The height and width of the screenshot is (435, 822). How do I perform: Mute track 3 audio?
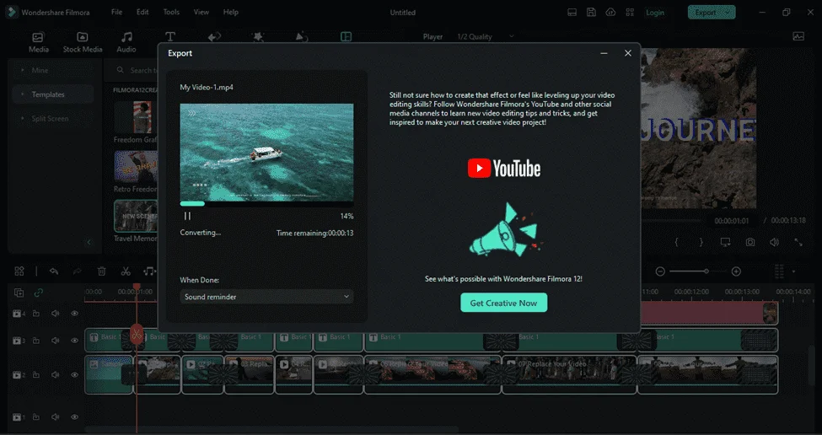coord(55,341)
